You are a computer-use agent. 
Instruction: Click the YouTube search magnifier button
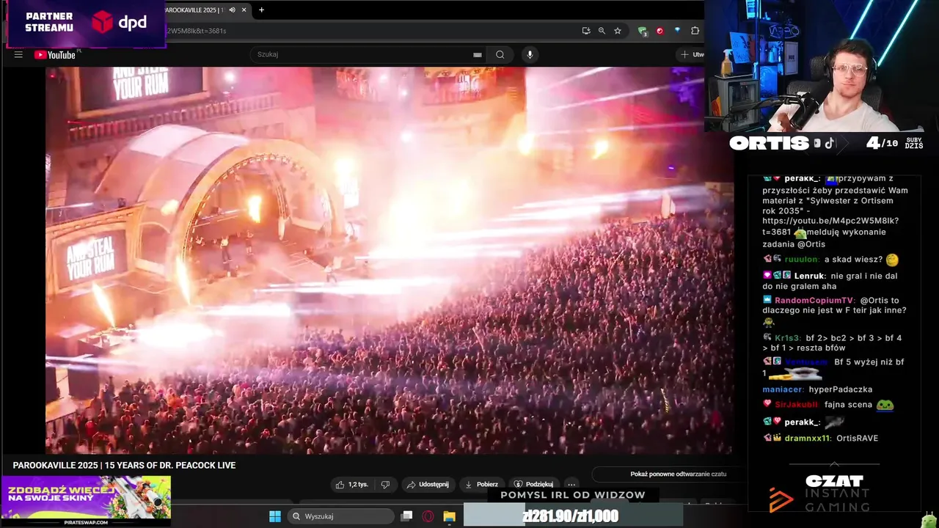pos(500,54)
